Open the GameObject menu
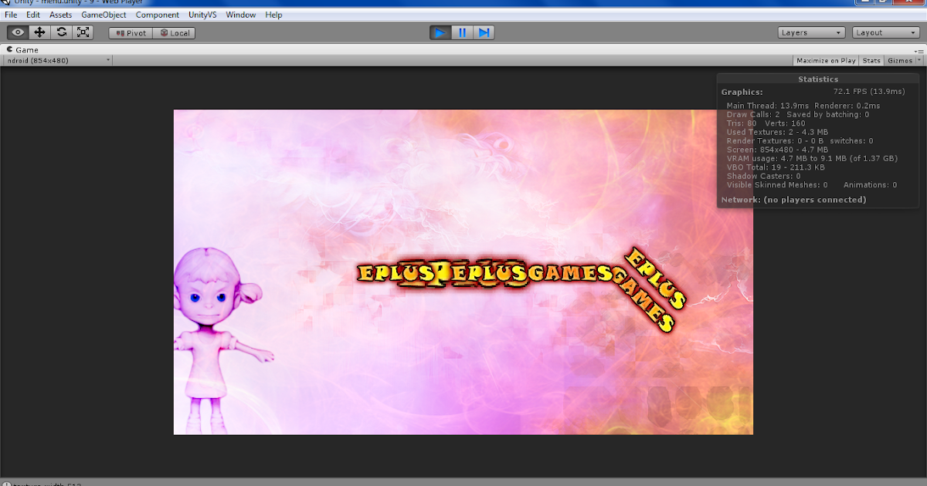The width and height of the screenshot is (927, 486). [x=104, y=14]
